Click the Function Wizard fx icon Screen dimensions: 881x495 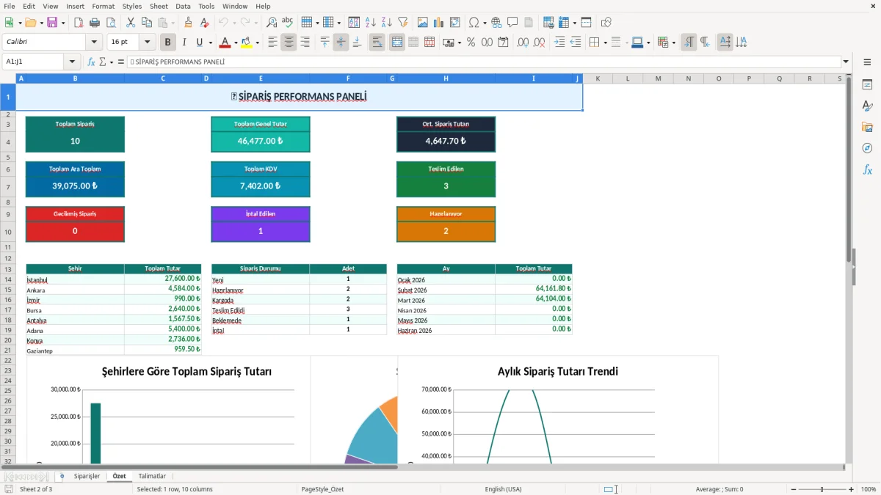(91, 62)
